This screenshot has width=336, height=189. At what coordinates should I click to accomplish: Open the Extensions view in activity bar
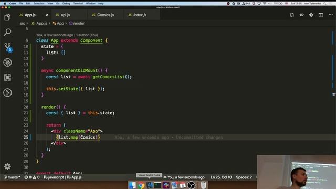coord(7,77)
